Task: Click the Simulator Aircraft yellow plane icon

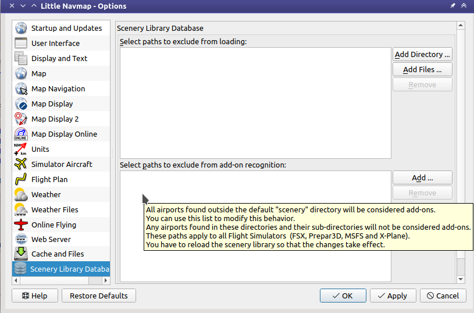Action: click(20, 164)
